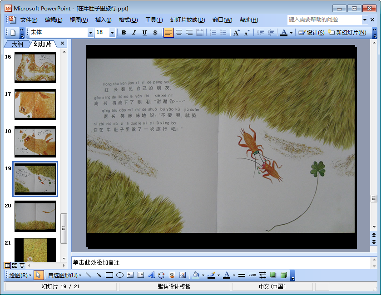Insert WordArt
Screen dimensions: 381x295
pos(151,275)
